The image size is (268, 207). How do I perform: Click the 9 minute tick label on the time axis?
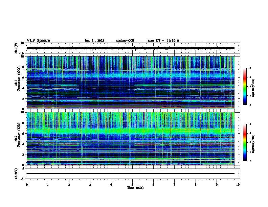click(217, 185)
